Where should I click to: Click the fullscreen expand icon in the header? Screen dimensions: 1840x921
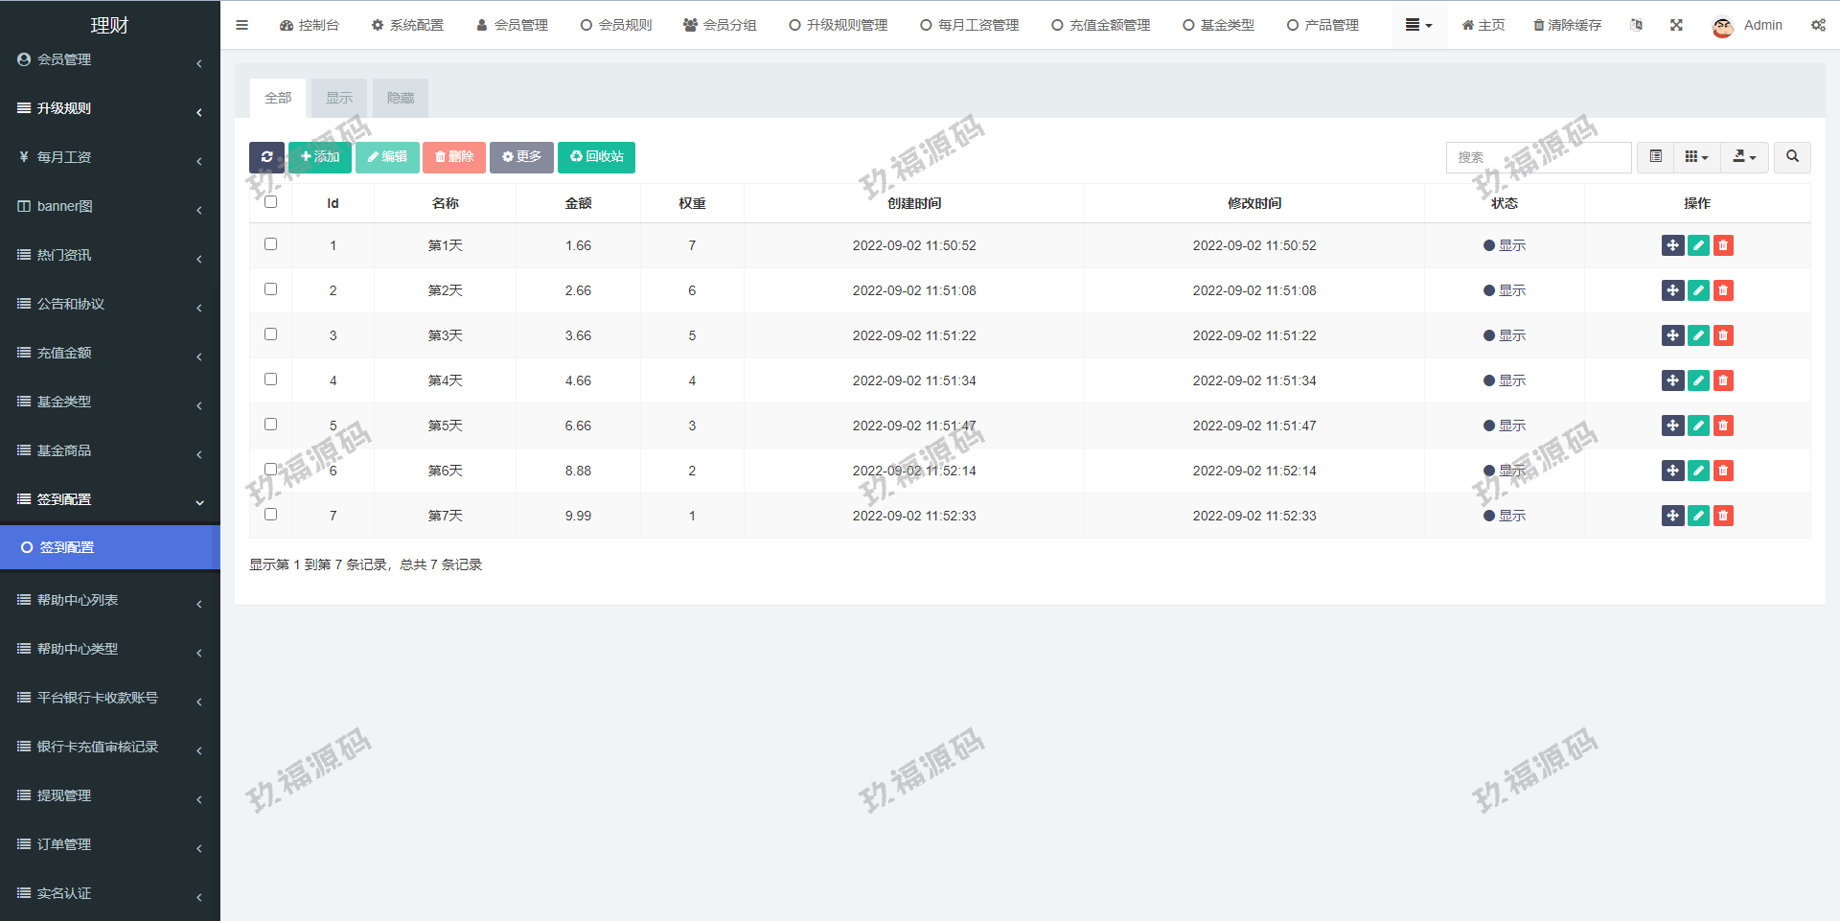[x=1676, y=25]
